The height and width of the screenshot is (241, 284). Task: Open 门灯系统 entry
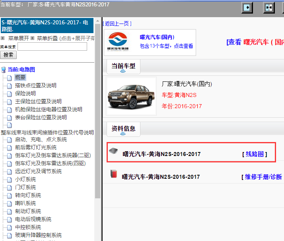click(25, 188)
